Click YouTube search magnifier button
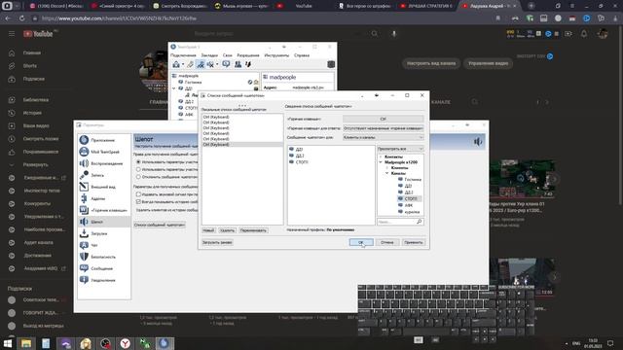This screenshot has width=623, height=350. [x=374, y=34]
